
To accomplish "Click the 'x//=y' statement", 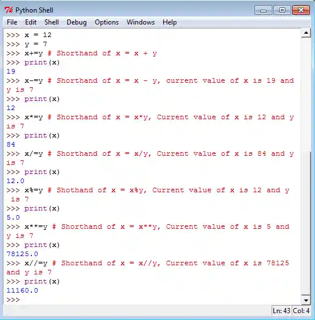I will (x=36, y=263).
